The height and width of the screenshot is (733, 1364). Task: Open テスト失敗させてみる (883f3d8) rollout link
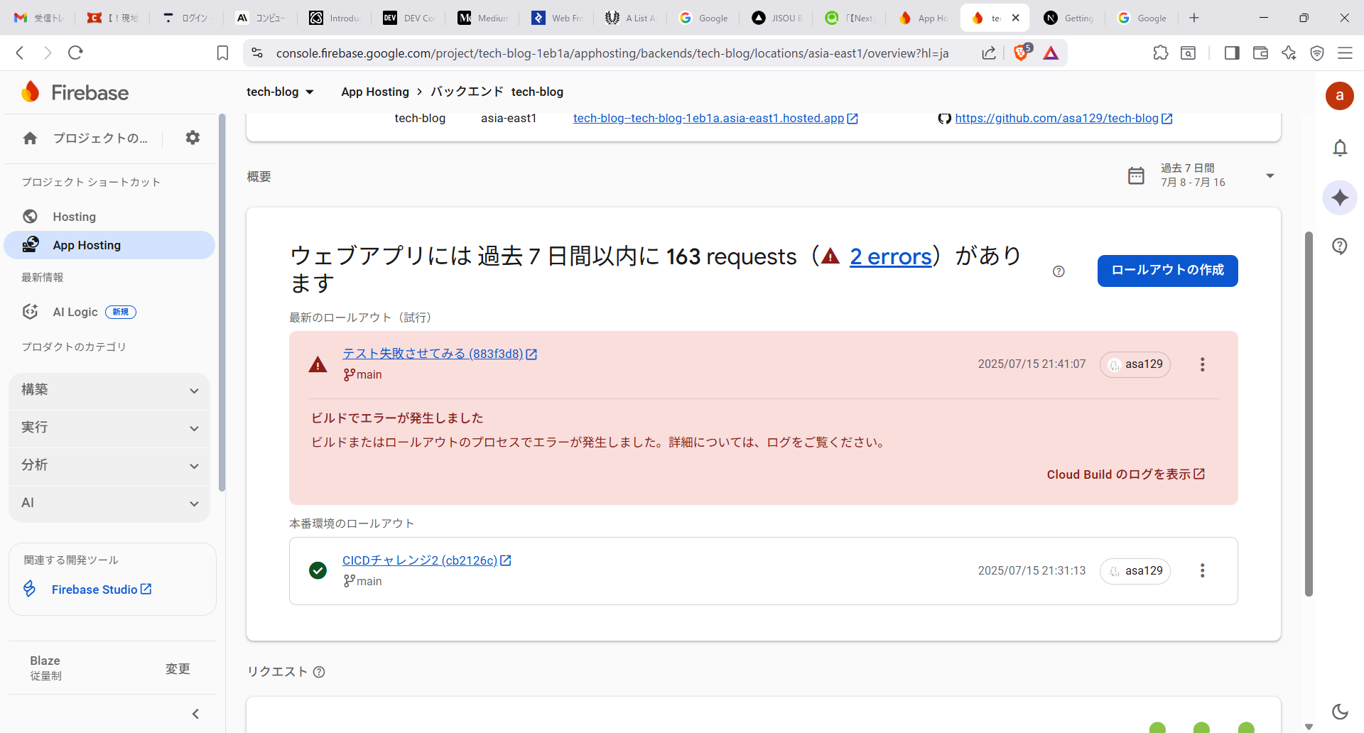tap(440, 354)
